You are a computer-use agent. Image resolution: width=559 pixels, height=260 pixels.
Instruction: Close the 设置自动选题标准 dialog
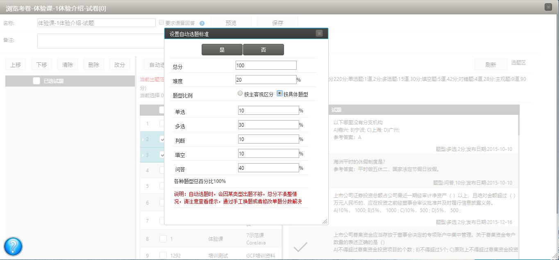point(319,34)
